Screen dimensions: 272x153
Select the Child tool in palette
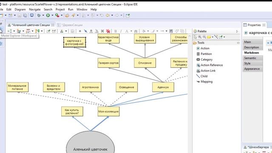(202, 76)
